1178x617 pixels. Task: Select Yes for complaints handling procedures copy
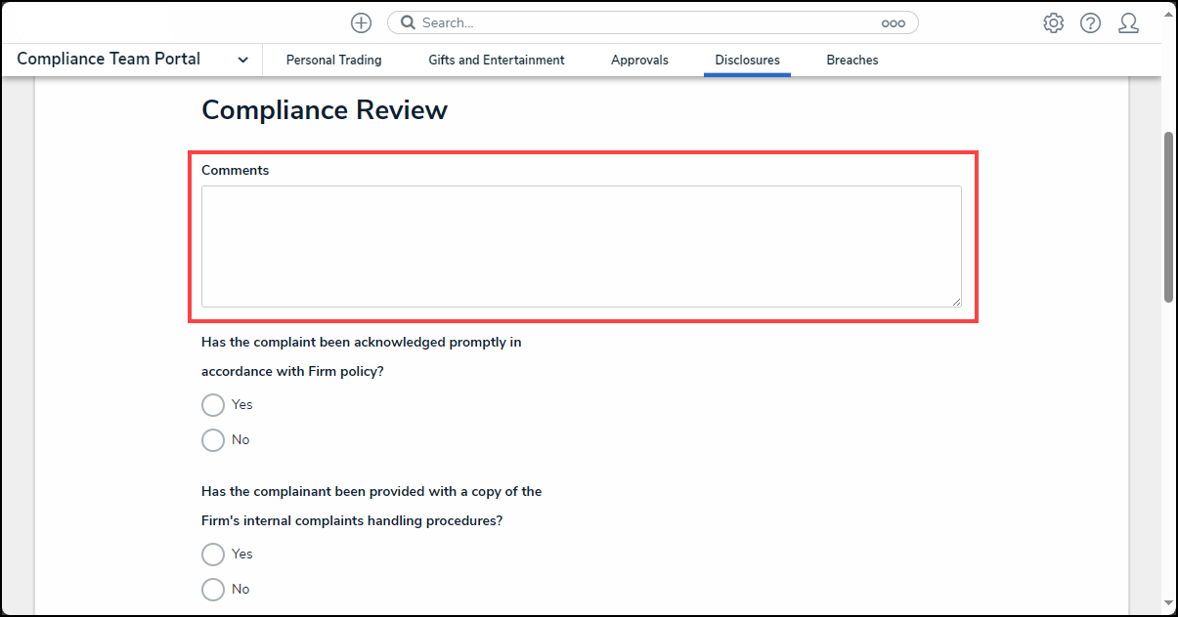click(213, 555)
